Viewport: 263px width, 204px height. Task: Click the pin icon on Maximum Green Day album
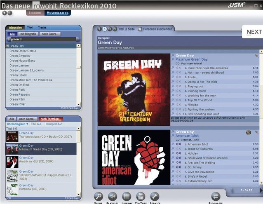pos(257,56)
